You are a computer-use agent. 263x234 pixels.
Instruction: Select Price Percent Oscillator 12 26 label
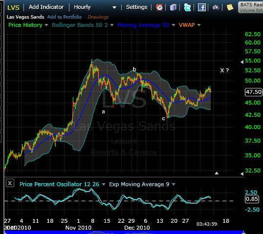pos(59,184)
